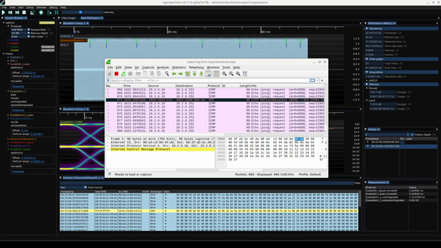Open Wireshark Telephony menu

(x=196, y=68)
